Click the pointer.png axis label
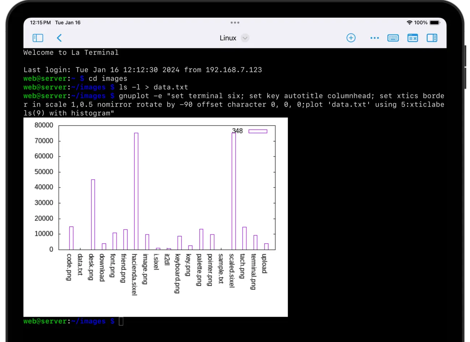 [x=210, y=270]
